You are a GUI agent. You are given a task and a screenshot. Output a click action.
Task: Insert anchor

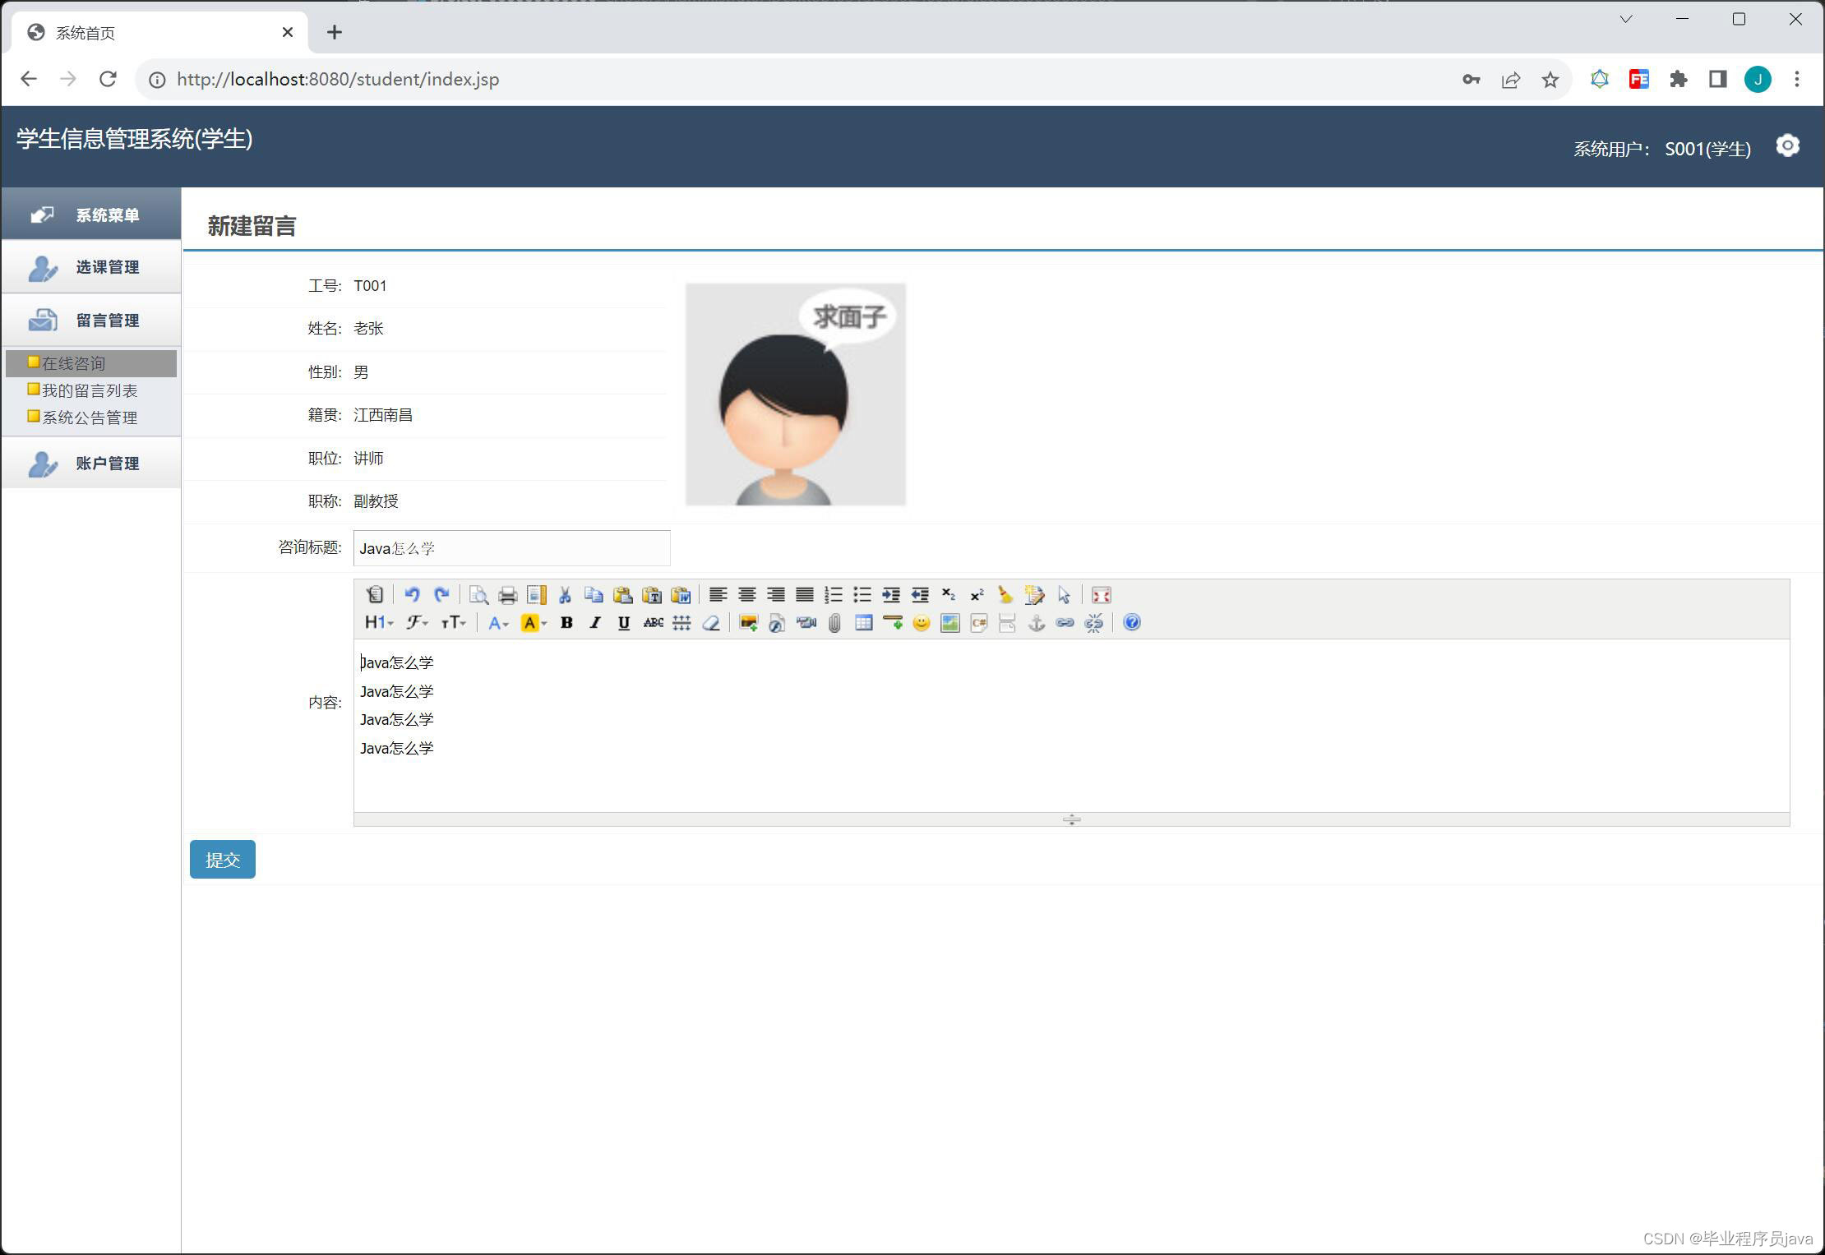click(1036, 622)
